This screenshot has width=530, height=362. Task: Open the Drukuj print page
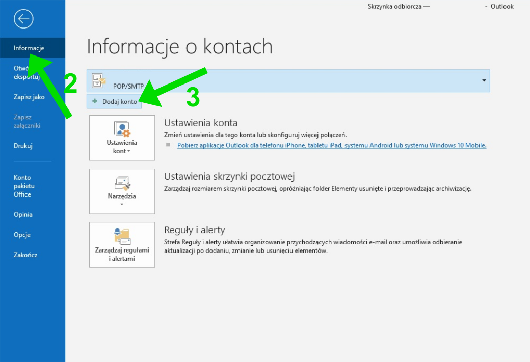(23, 146)
